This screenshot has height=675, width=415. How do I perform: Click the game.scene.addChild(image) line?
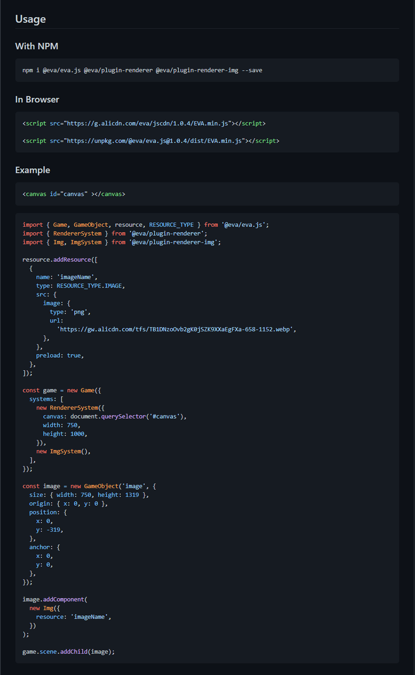[68, 652]
